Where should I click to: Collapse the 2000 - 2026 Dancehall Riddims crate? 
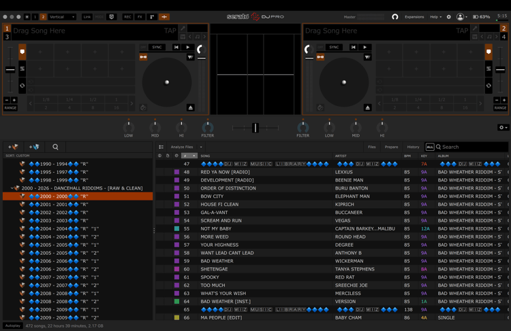[14, 188]
